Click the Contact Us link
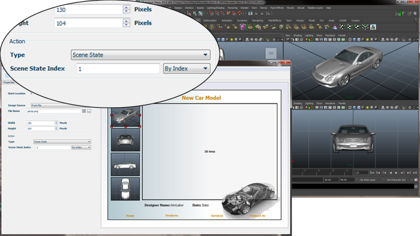The width and height of the screenshot is (420, 236). pos(257,216)
